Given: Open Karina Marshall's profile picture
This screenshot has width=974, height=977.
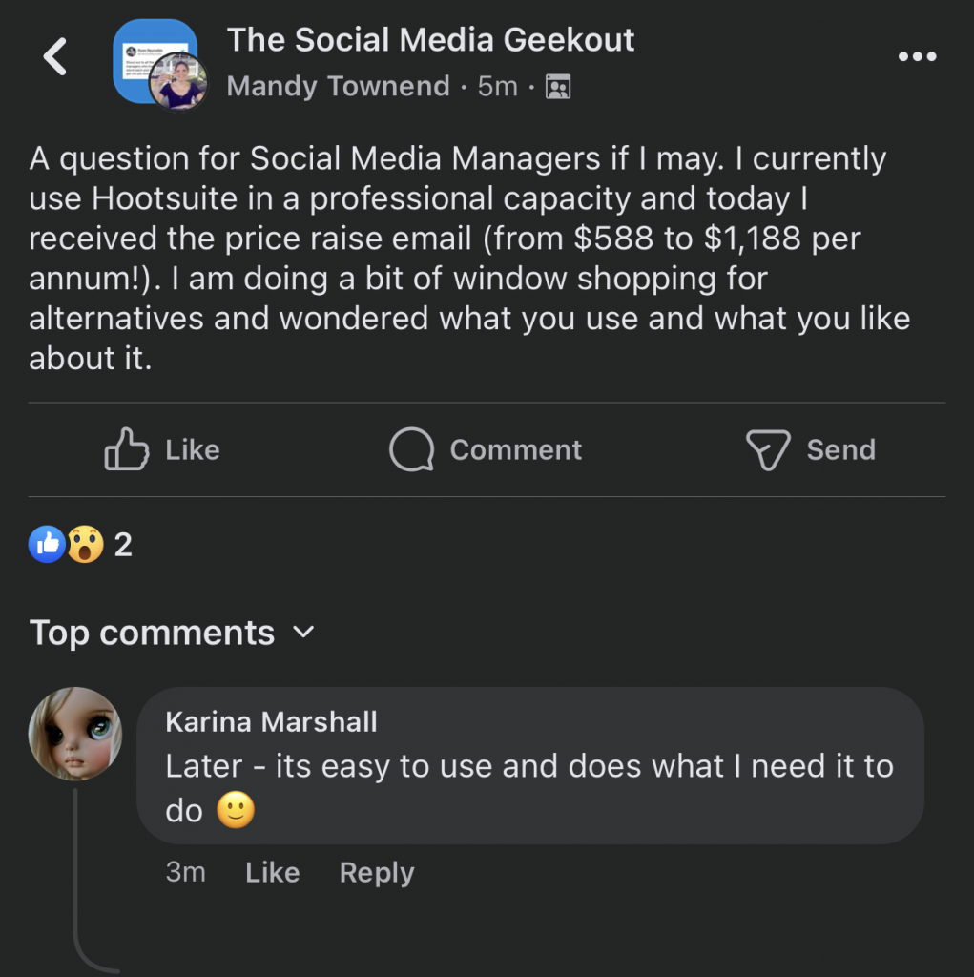Looking at the screenshot, I should click(76, 733).
